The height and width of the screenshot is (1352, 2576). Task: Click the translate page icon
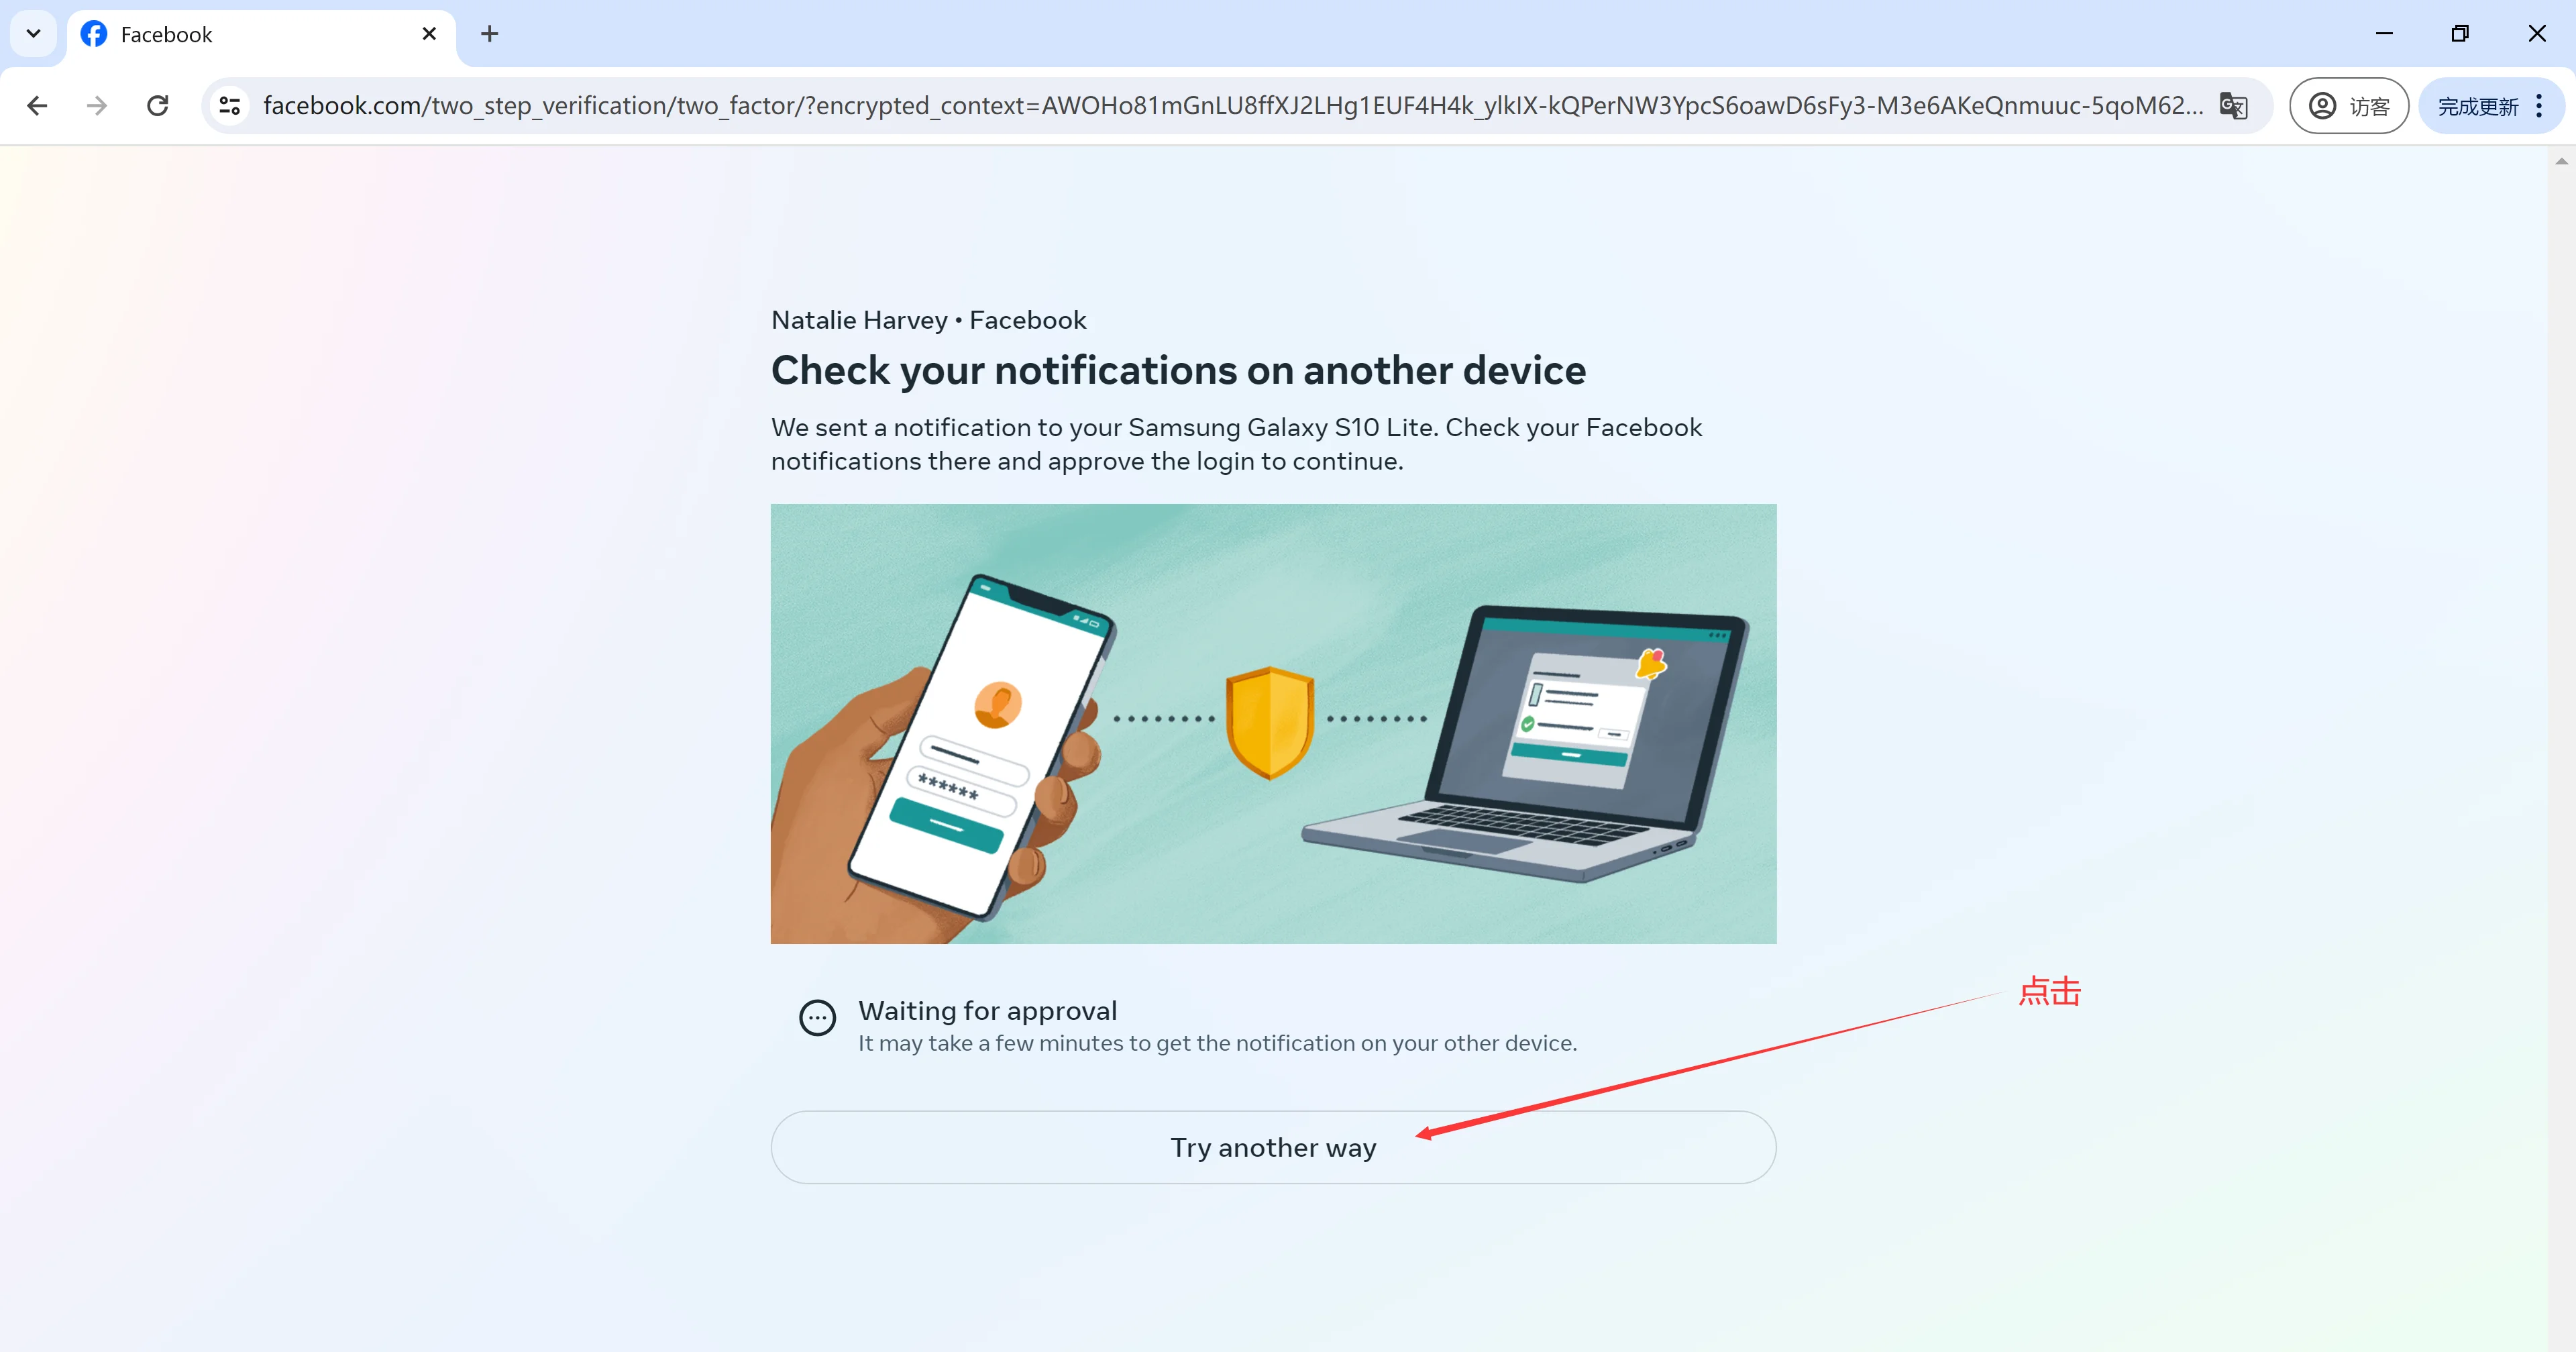(x=2234, y=106)
